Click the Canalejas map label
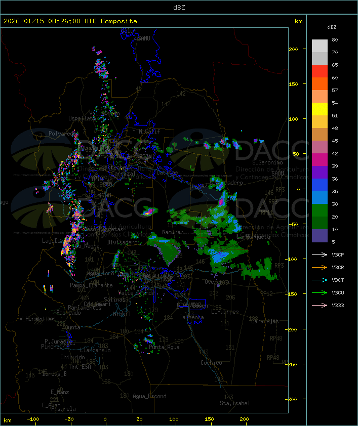358x426 pixels. tap(265, 321)
